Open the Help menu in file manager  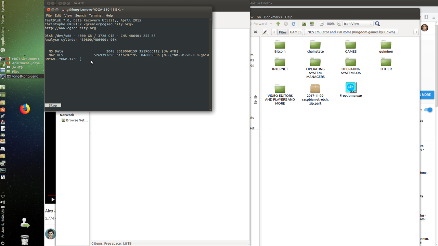(x=289, y=17)
